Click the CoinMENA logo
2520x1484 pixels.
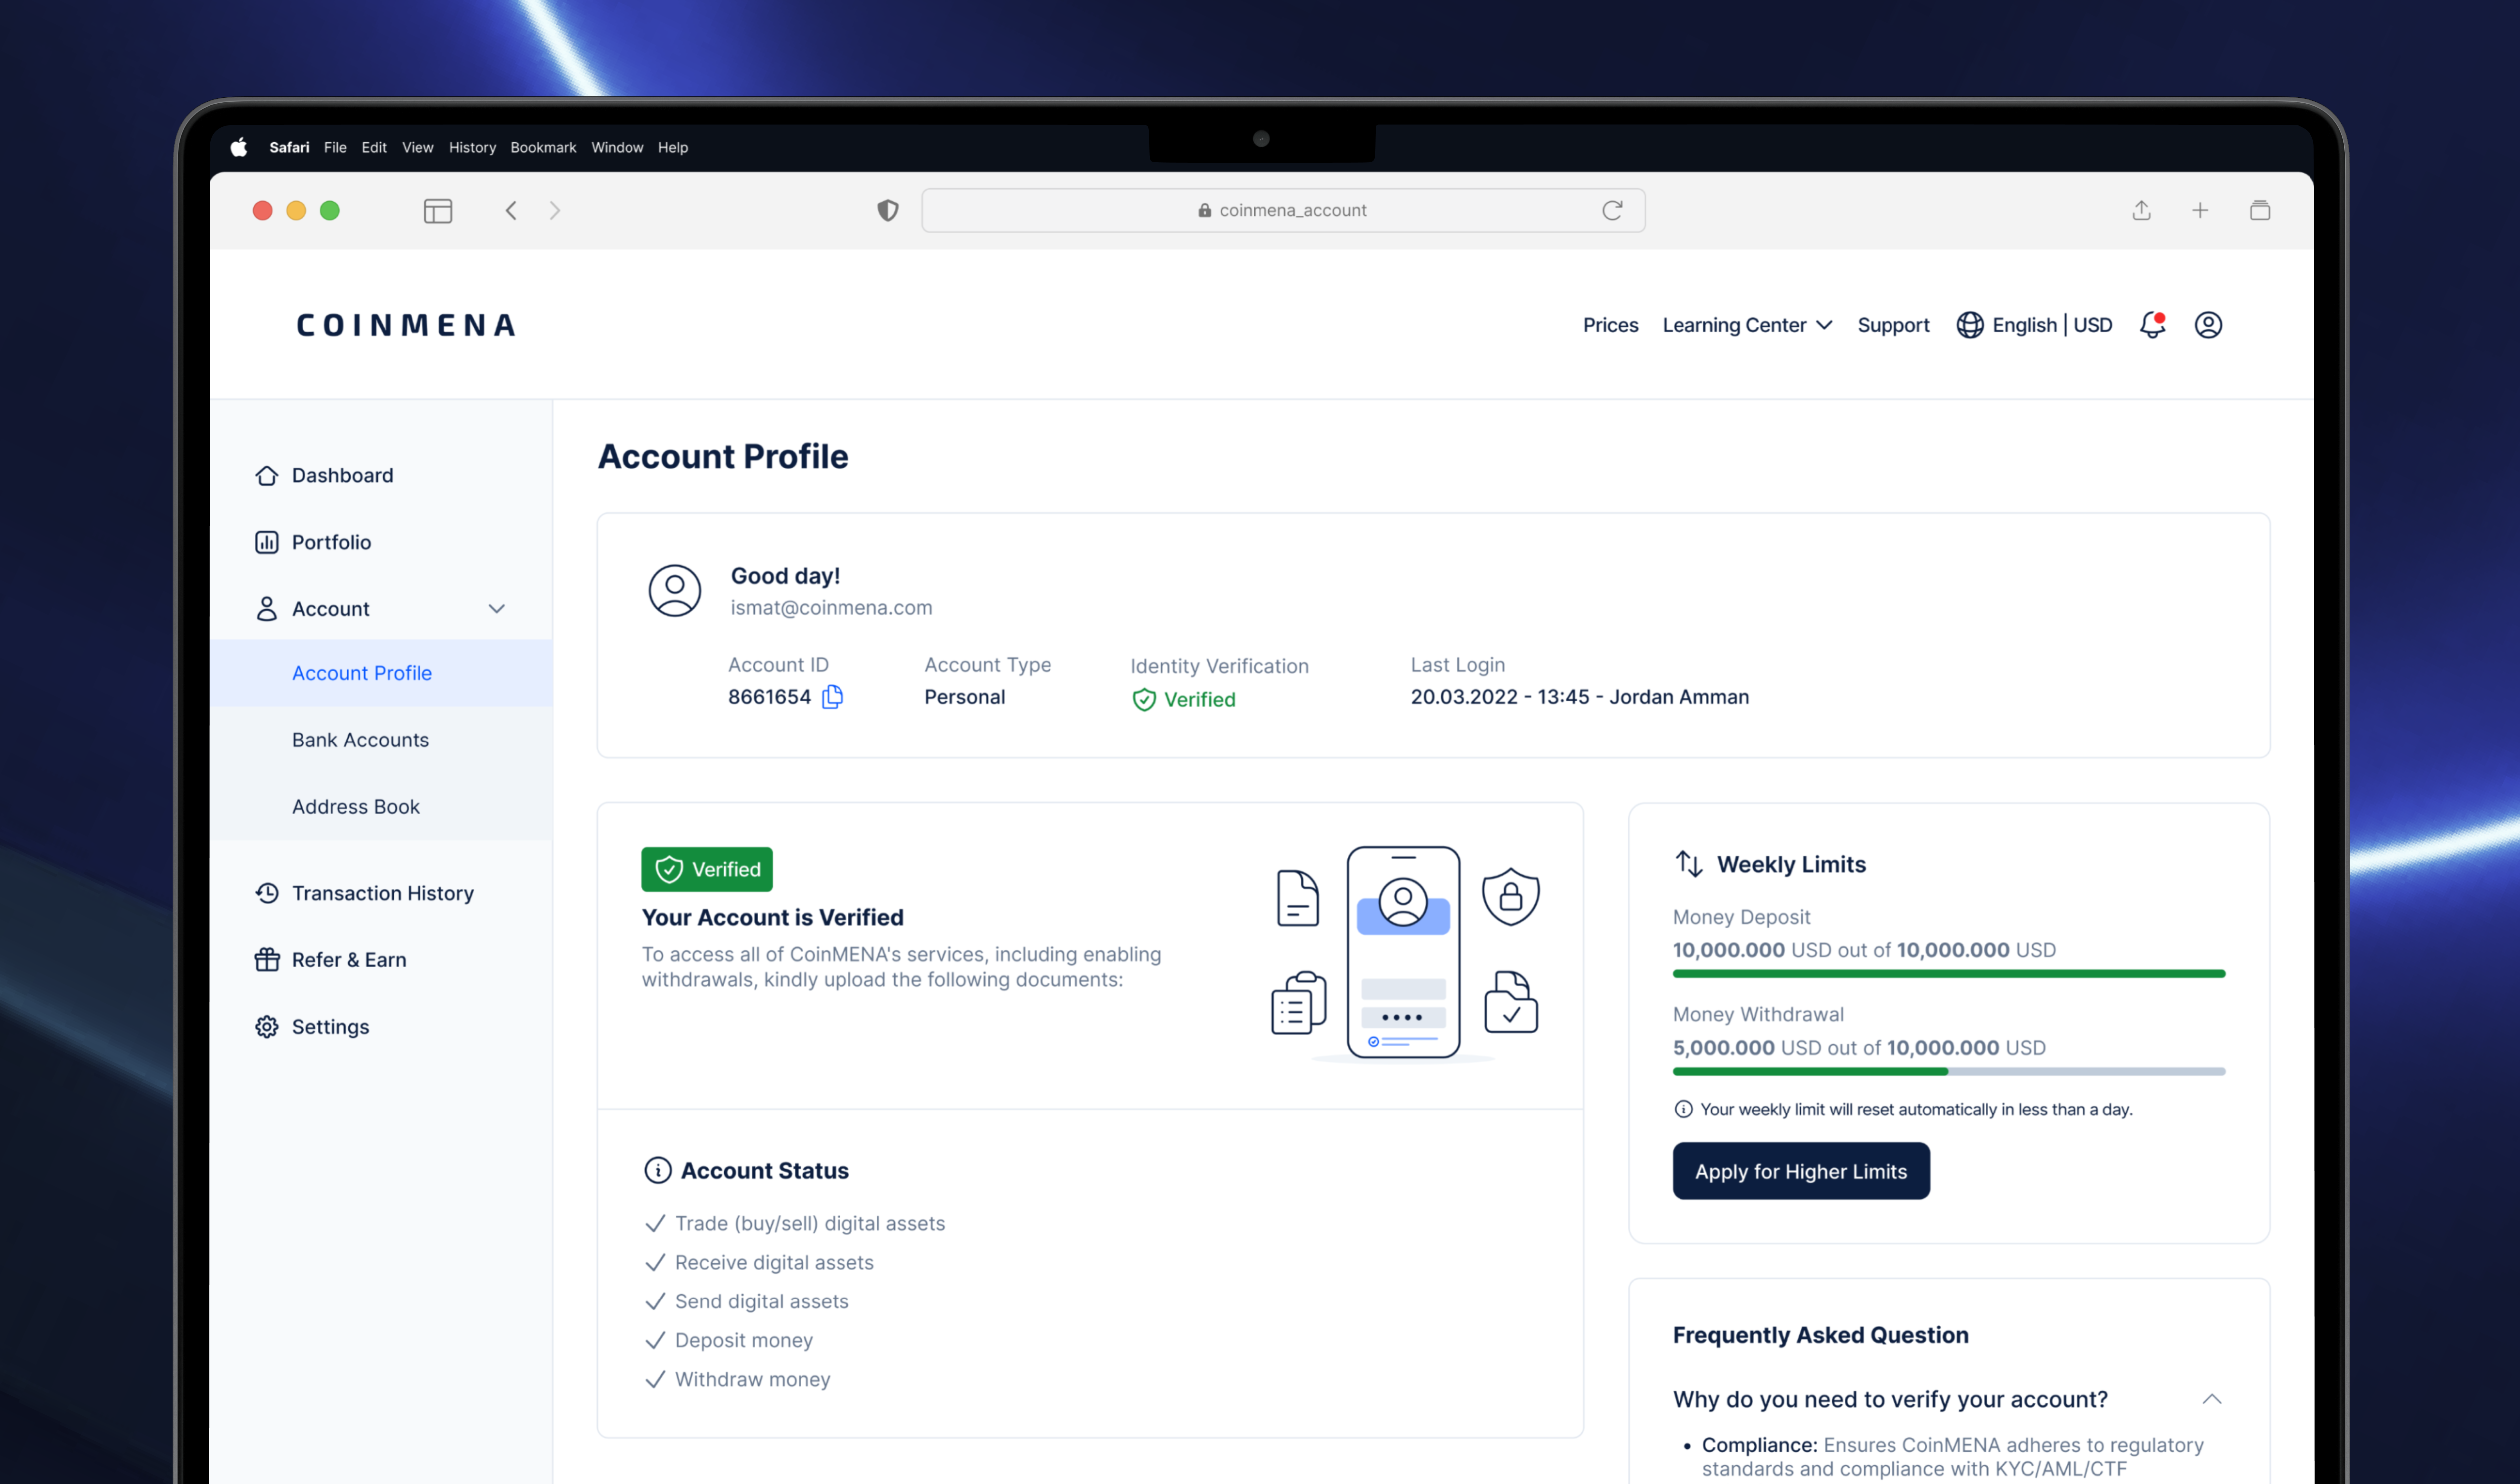click(x=406, y=325)
